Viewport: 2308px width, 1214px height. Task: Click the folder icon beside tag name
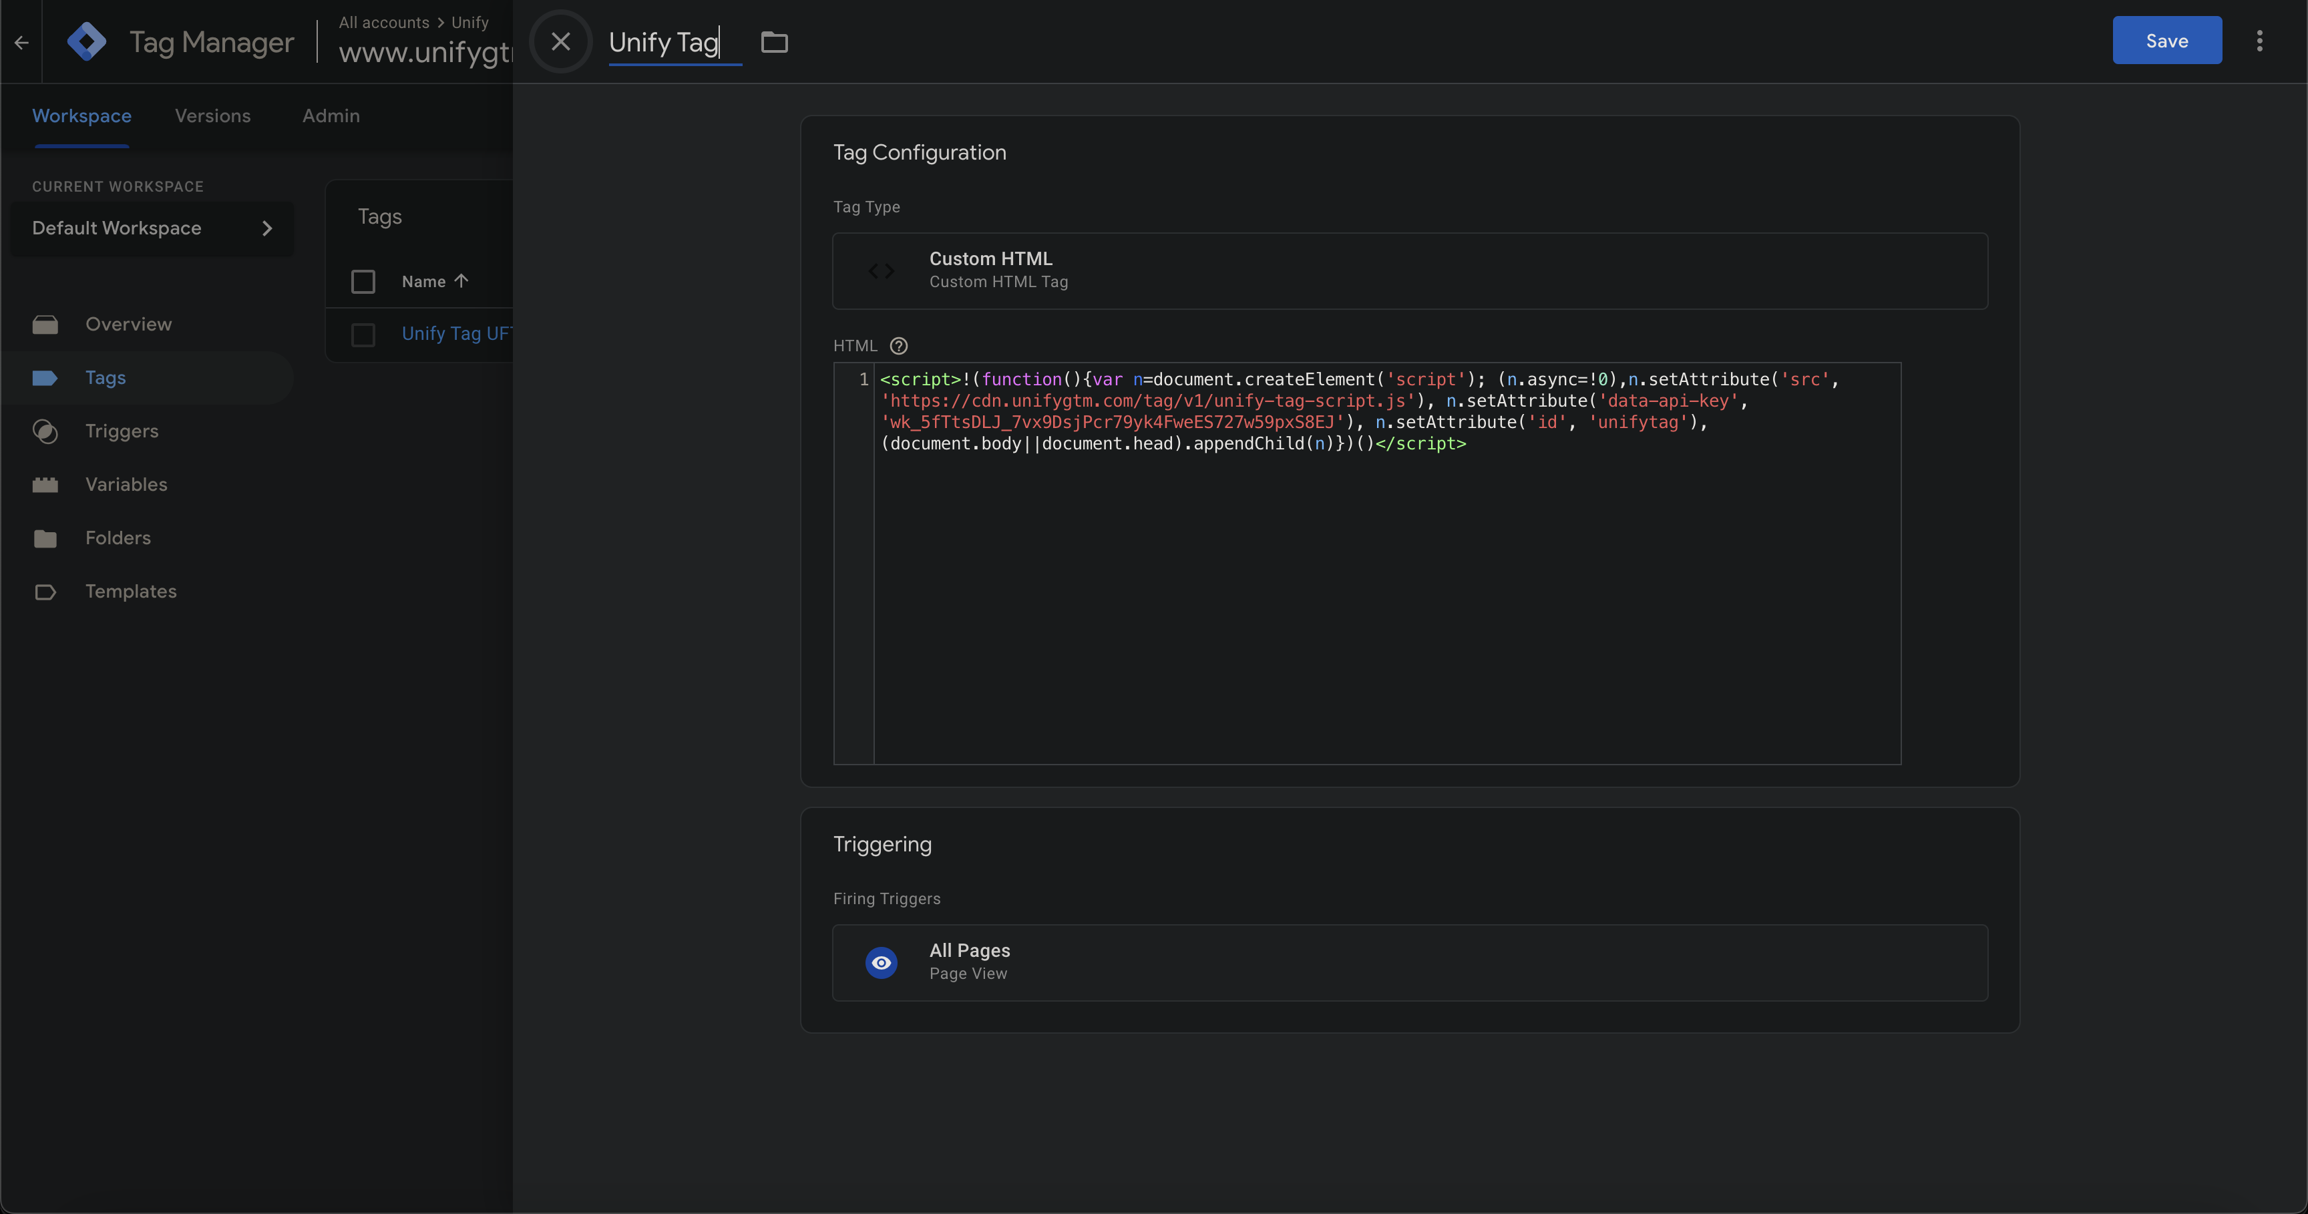coord(774,42)
